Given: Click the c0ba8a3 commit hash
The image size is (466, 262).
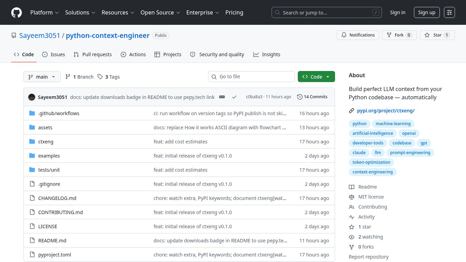Looking at the screenshot, I should coord(254,97).
